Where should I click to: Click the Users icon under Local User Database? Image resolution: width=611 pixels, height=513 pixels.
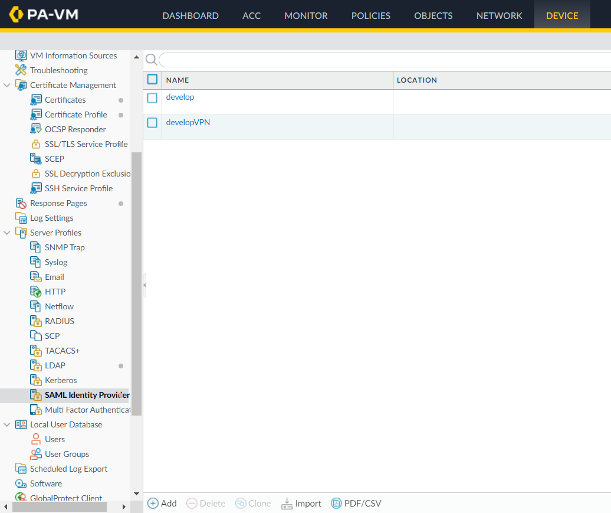[x=35, y=439]
